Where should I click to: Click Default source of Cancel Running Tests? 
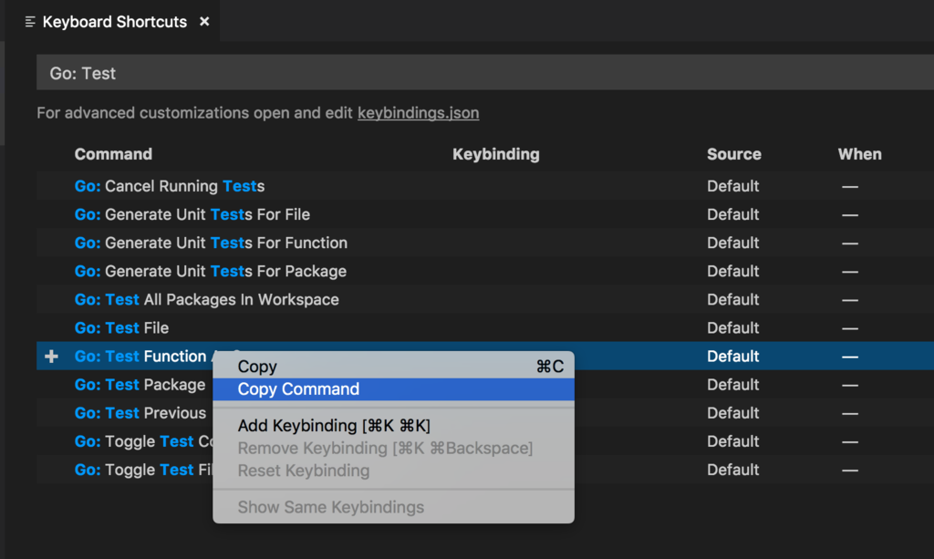pyautogui.click(x=732, y=186)
